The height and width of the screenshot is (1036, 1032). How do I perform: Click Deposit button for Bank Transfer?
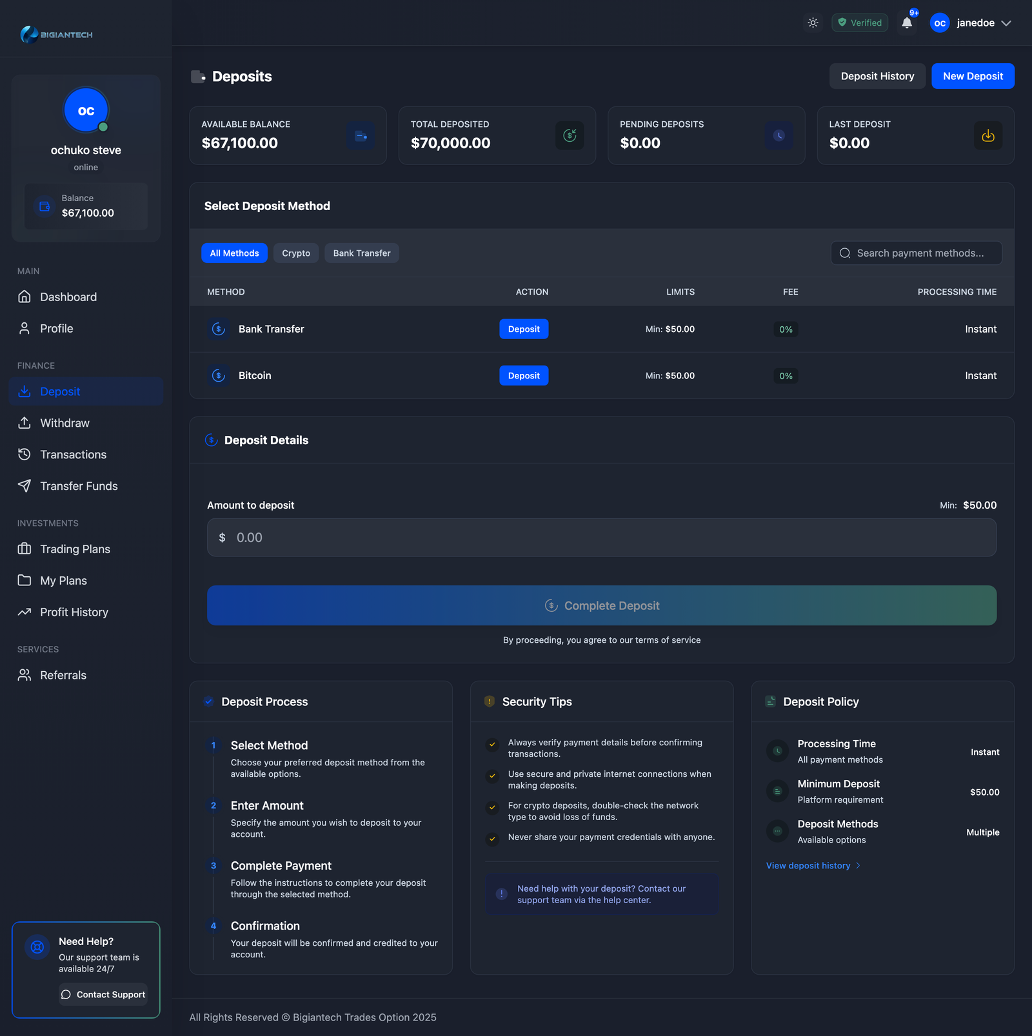tap(523, 329)
